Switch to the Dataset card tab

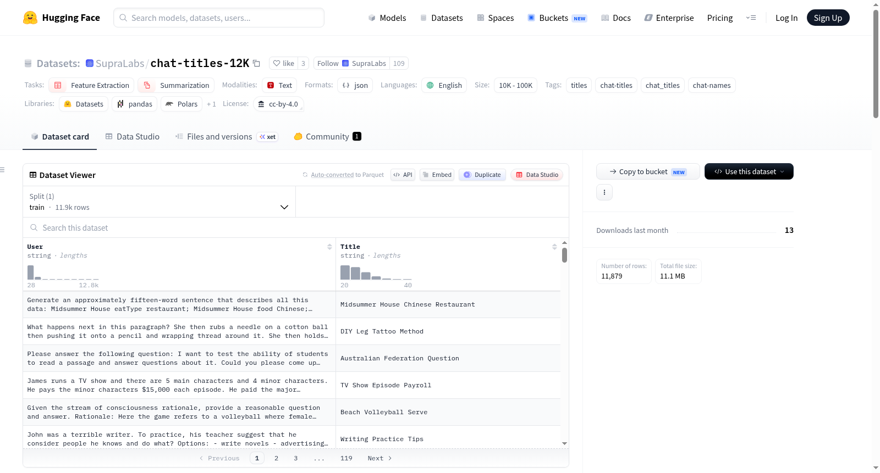(59, 136)
